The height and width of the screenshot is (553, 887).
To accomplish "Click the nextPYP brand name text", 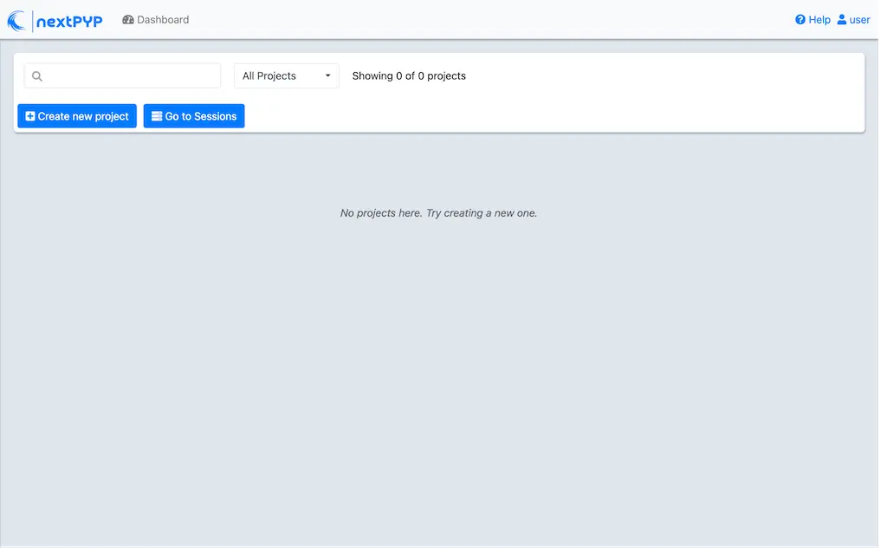I will (69, 22).
